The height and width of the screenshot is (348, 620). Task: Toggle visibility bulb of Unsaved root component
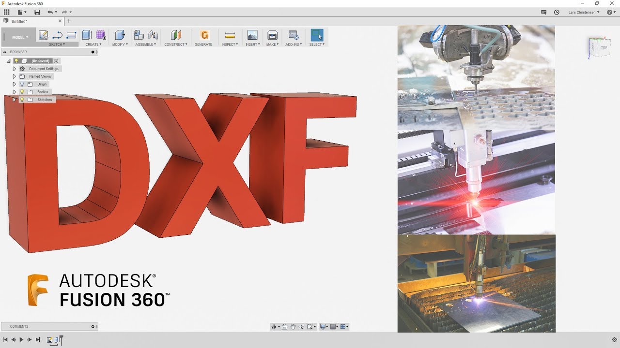point(16,61)
